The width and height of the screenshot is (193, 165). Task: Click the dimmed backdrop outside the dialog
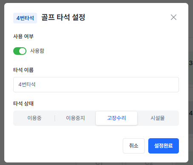2,82
